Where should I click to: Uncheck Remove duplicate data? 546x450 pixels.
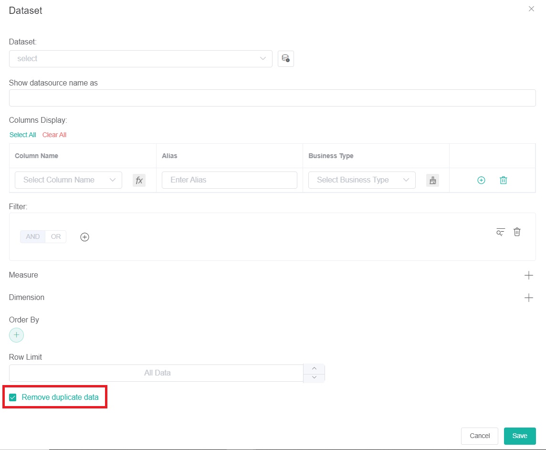tap(13, 396)
